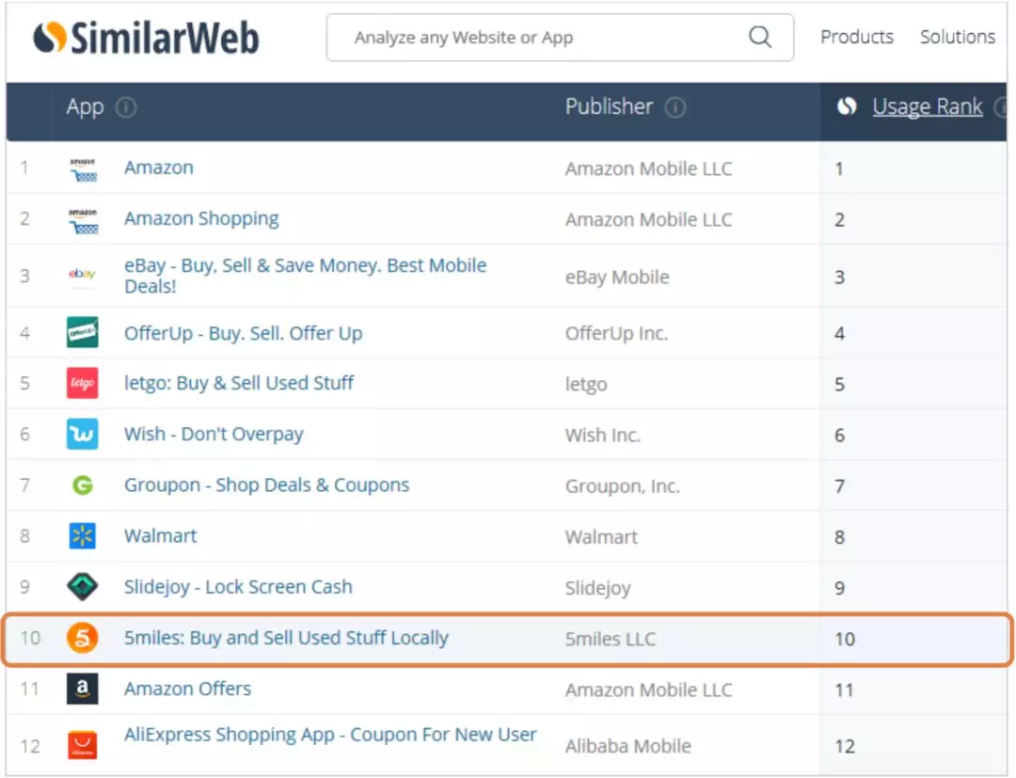
Task: Open the AliExpress Shopping App link
Action: [330, 735]
